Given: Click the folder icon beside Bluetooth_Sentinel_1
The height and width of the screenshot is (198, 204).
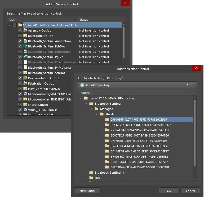Looking at the screenshot, I should (x=91, y=173).
